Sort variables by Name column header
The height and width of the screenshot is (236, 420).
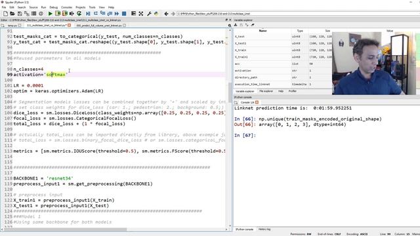point(262,31)
